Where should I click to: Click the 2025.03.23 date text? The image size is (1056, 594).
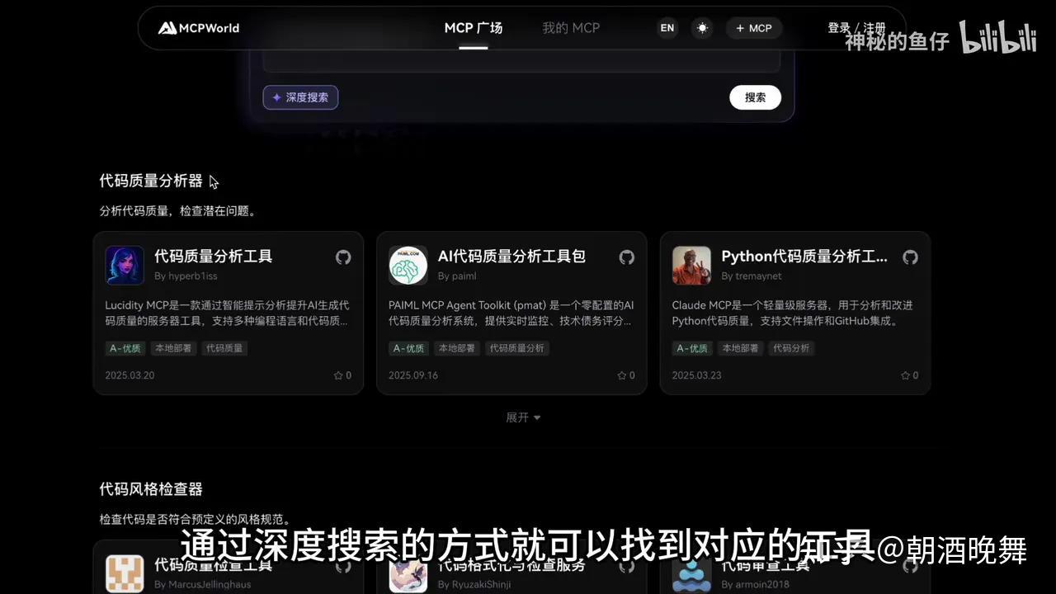[697, 375]
